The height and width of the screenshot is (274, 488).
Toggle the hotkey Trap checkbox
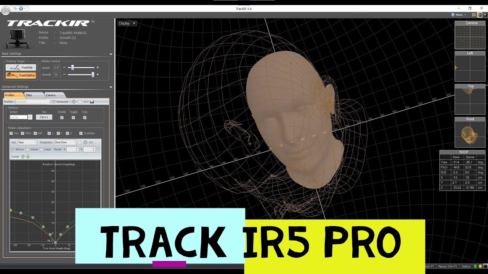pos(85,118)
